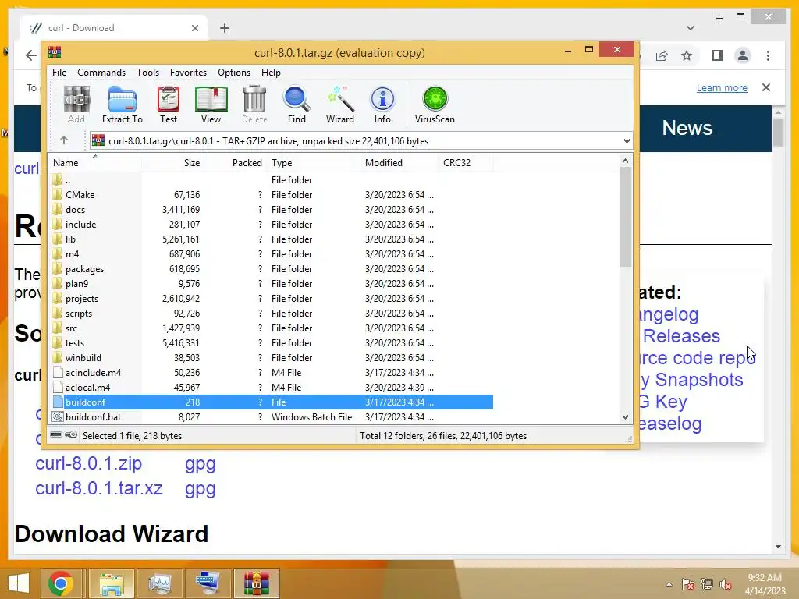The width and height of the screenshot is (799, 599).
Task: Select the winbuild folder icon
Action: pos(57,357)
